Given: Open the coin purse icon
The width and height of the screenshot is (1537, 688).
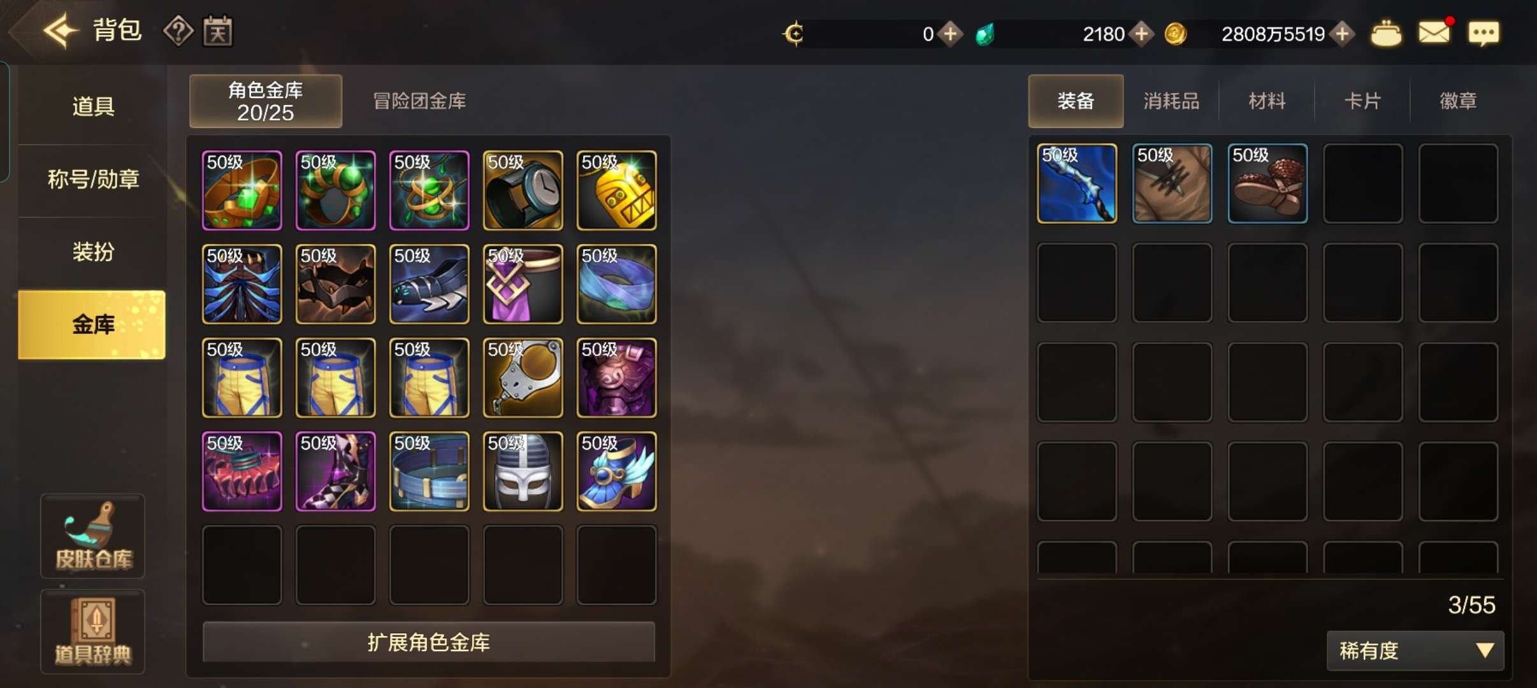Looking at the screenshot, I should [1386, 34].
